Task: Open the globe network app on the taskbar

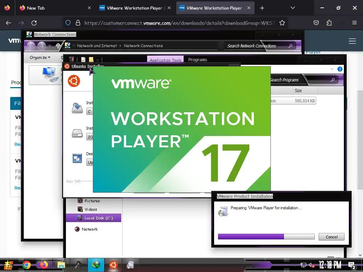Action: pyautogui.click(x=96, y=265)
